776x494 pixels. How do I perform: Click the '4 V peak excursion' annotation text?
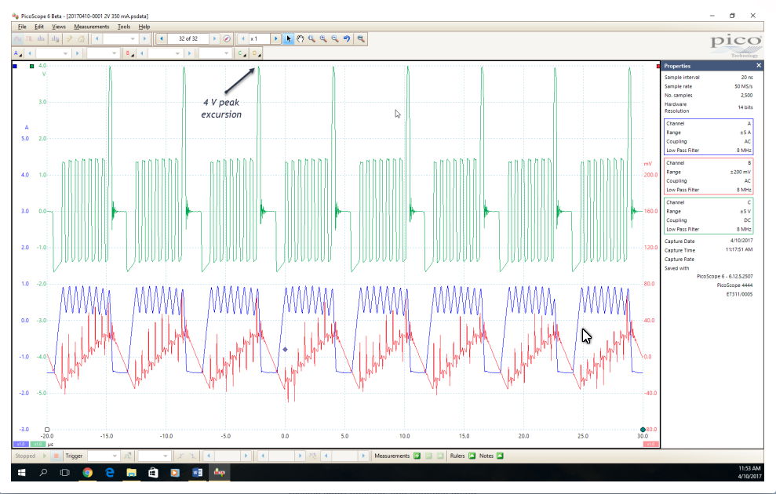point(221,108)
